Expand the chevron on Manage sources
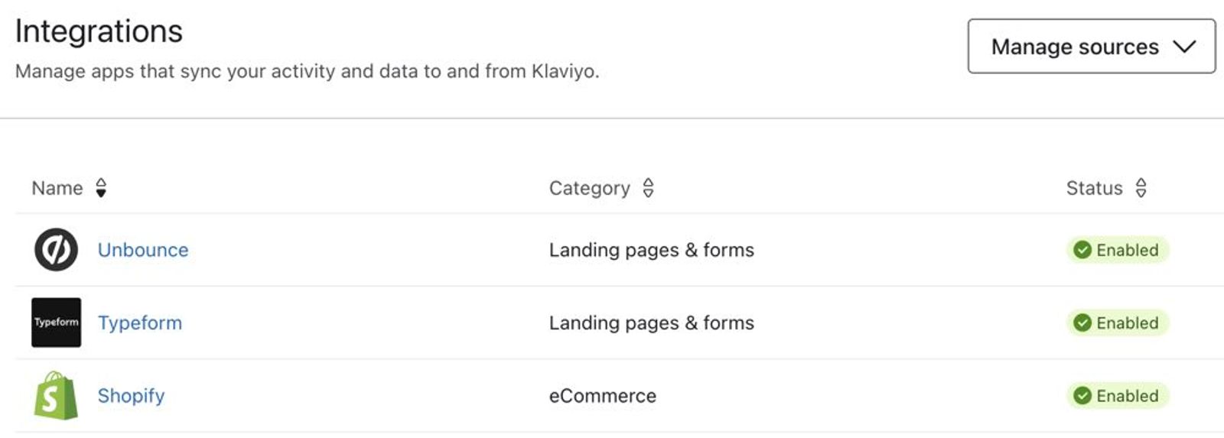 (1184, 47)
